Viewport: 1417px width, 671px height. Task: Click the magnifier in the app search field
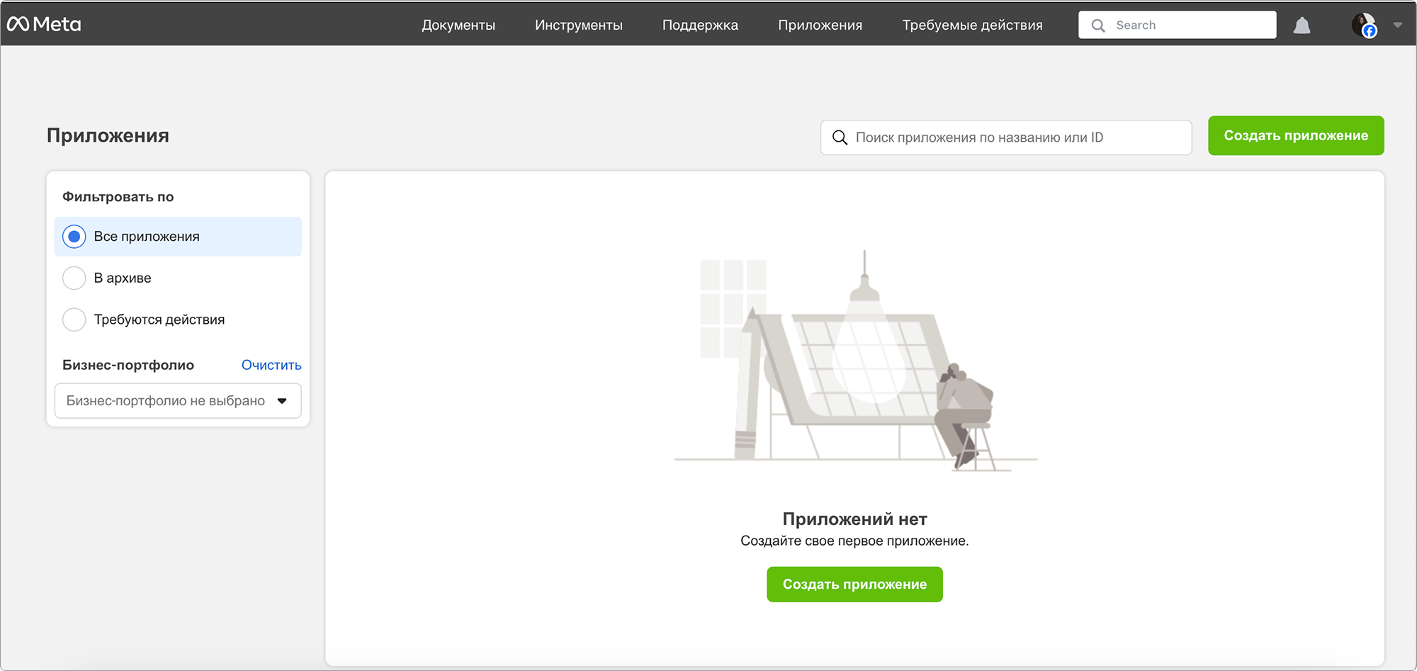(840, 137)
